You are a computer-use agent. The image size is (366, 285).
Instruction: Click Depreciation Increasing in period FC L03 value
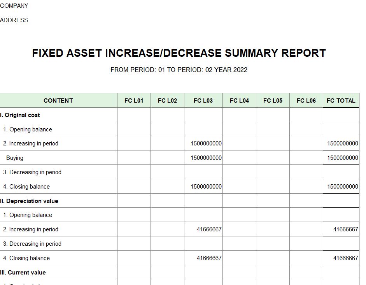point(209,229)
